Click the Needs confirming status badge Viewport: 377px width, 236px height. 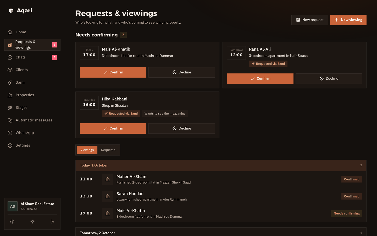(347, 213)
